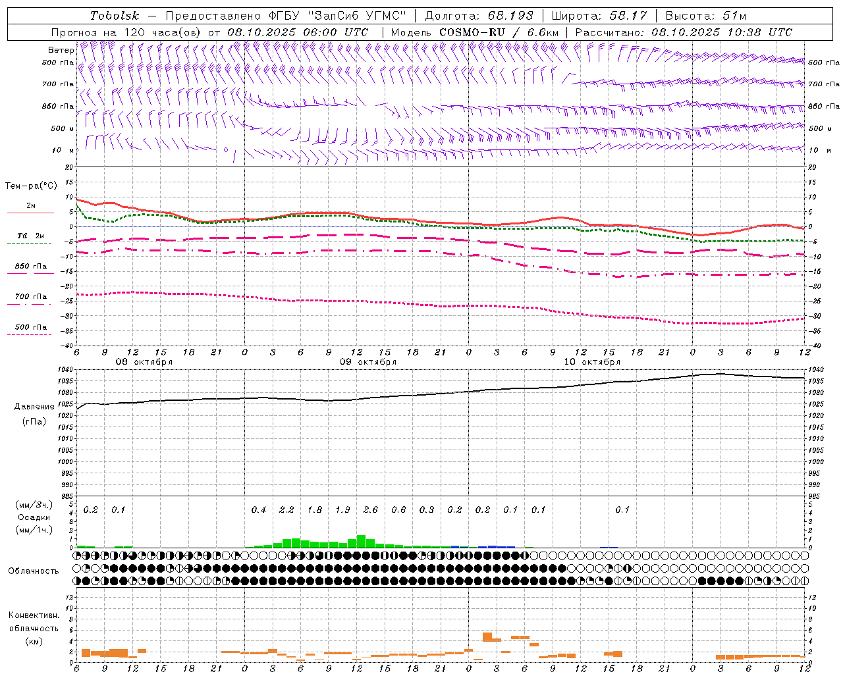Click the "Осадки" precipitation label

click(34, 517)
